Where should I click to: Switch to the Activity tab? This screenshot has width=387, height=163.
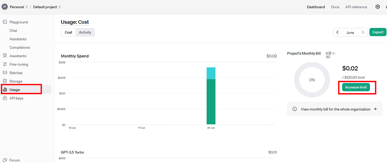click(85, 32)
